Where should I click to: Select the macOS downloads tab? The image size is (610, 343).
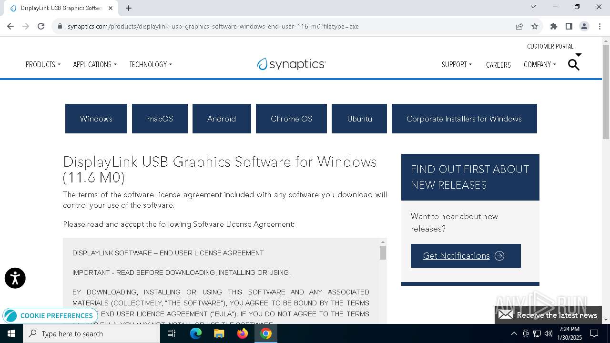click(x=160, y=119)
